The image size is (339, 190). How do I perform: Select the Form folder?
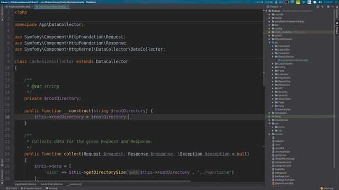(x=281, y=71)
